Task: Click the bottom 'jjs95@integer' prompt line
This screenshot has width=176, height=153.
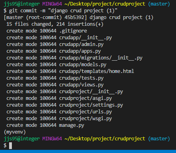Action: click(x=87, y=139)
